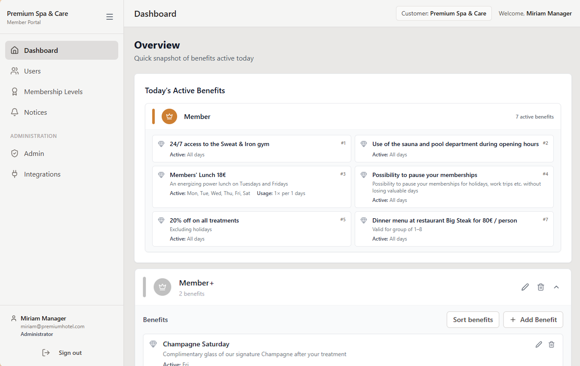Screen dimensions: 580x366
Task: Click the crown icon on the Member level
Action: coord(169,116)
